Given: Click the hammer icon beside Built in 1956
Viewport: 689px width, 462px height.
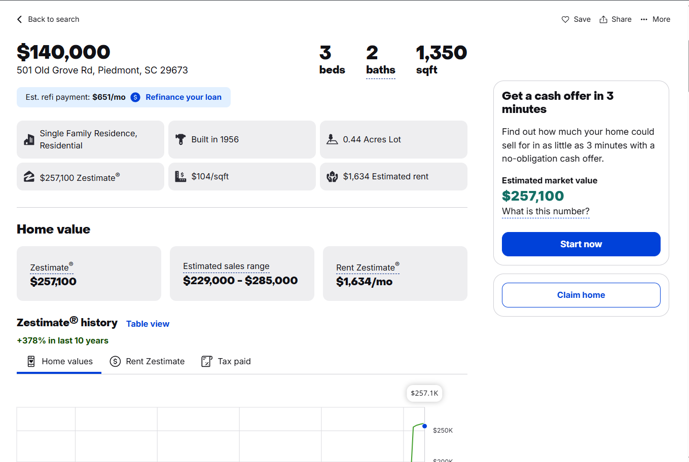Looking at the screenshot, I should (180, 139).
